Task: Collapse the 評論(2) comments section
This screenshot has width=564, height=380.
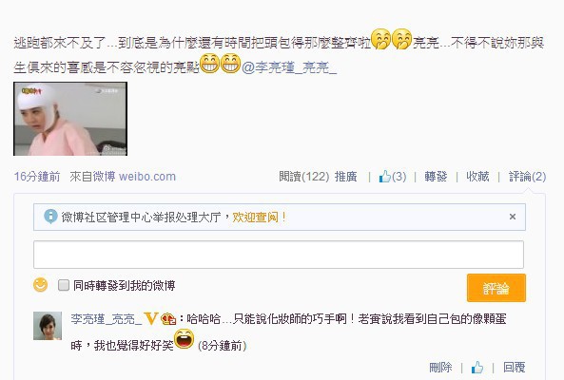Action: coord(527,177)
